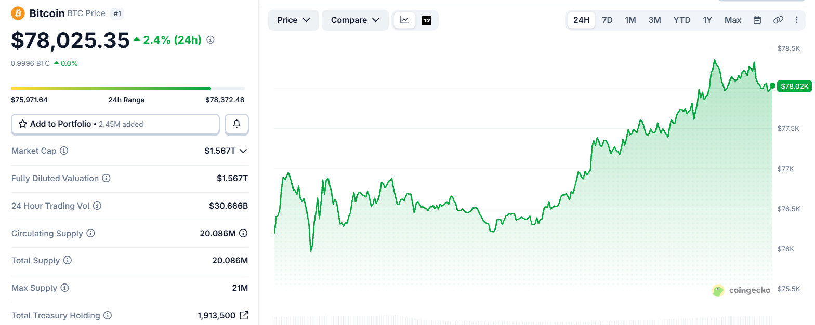Open the Price dropdown
815x325 pixels.
[294, 20]
